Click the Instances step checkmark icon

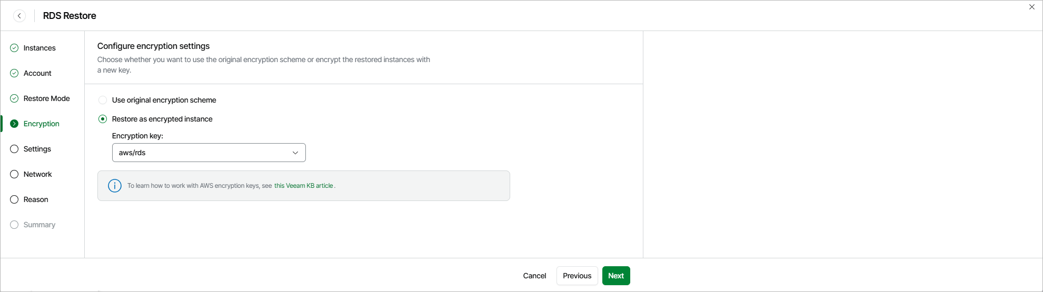14,48
